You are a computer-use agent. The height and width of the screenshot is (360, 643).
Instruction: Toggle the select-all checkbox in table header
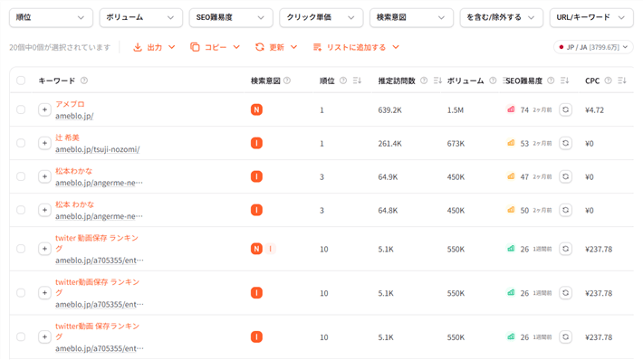pyautogui.click(x=21, y=81)
